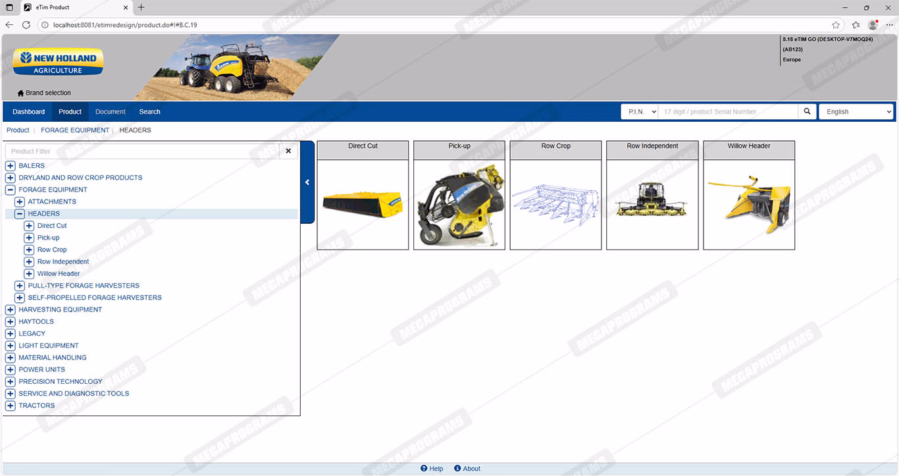Refresh the page with browser reload icon

pyautogui.click(x=26, y=25)
